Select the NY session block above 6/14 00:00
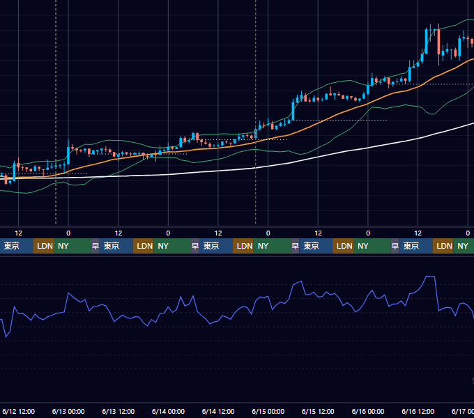Image resolution: width=474 pixels, height=418 pixels. click(172, 246)
